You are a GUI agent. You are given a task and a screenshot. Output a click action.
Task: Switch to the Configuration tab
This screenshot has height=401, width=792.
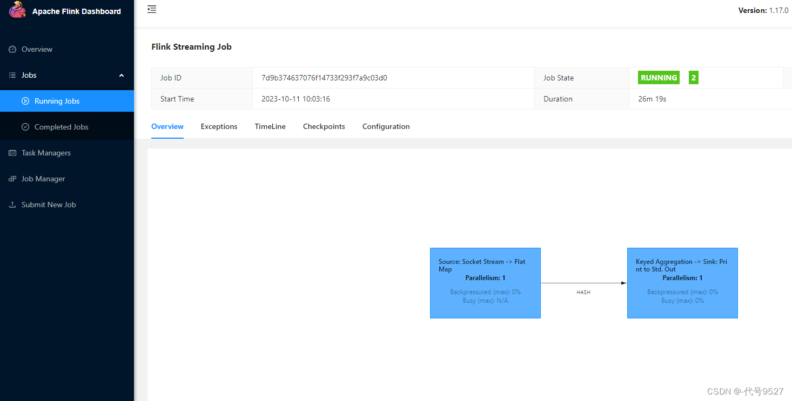tap(386, 126)
